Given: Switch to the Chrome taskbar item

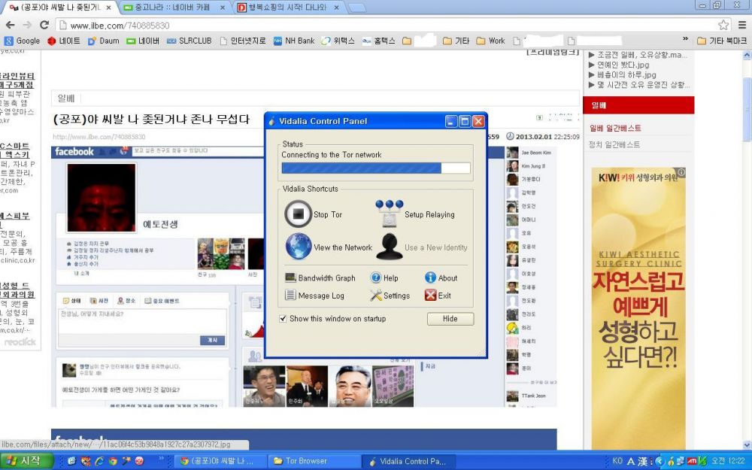Looking at the screenshot, I should tap(220, 462).
